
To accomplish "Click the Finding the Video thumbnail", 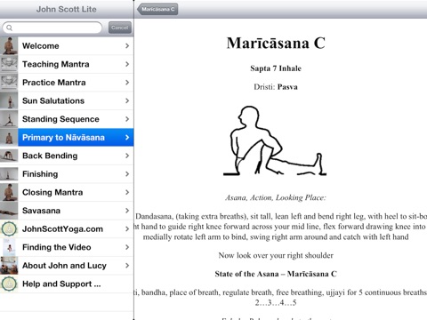I will pyautogui.click(x=9, y=247).
